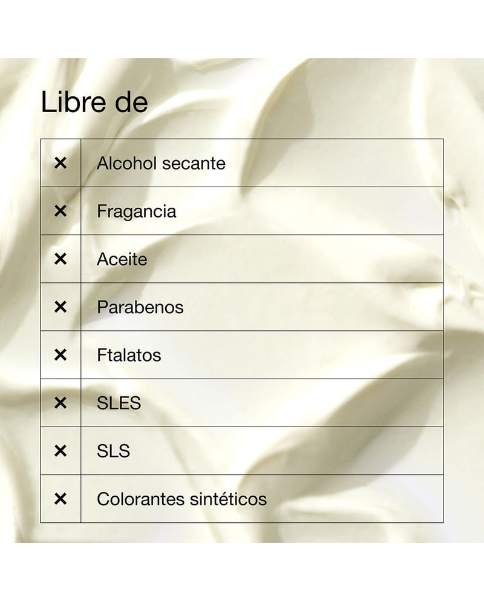
Task: Click the "SLES" text label
Action: 119,403
